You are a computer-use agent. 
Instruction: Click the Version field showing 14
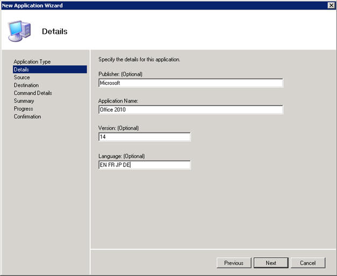(x=145, y=137)
